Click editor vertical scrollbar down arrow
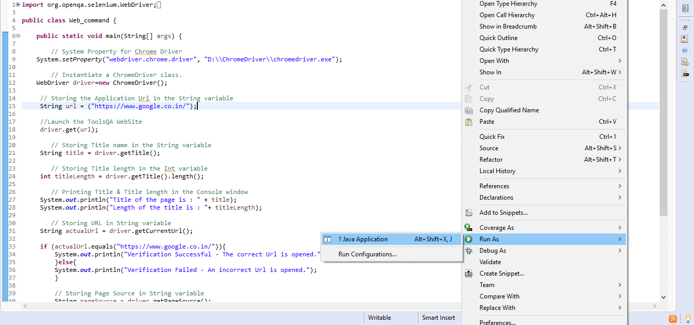694x325 pixels. 663,297
